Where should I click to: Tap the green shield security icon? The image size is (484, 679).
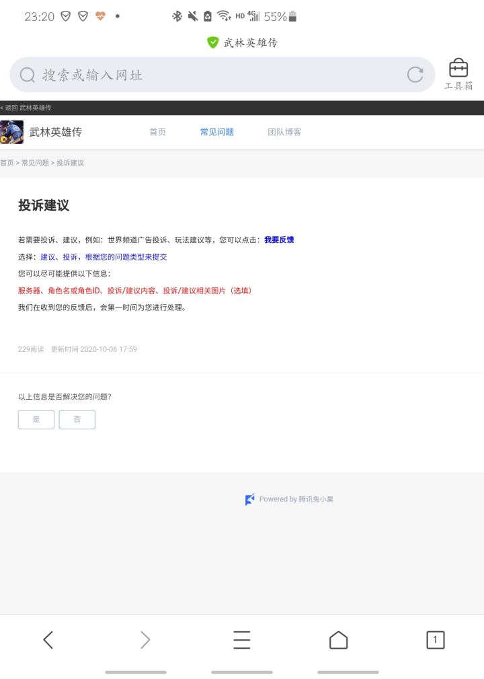(x=212, y=42)
